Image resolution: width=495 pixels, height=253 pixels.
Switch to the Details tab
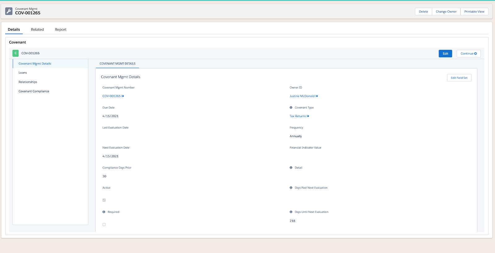(x=14, y=29)
